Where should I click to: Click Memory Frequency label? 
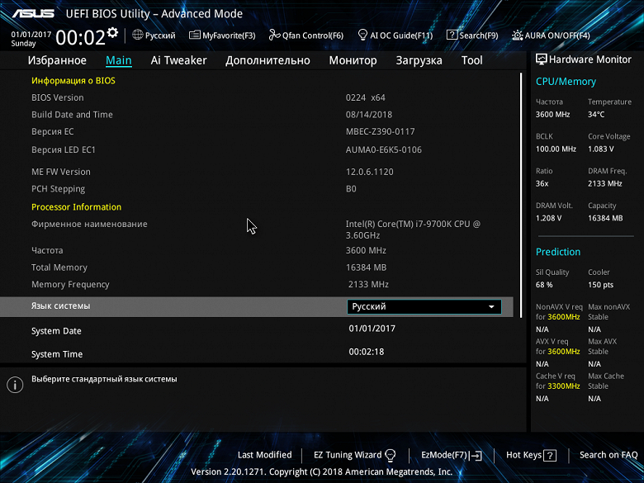click(x=70, y=284)
